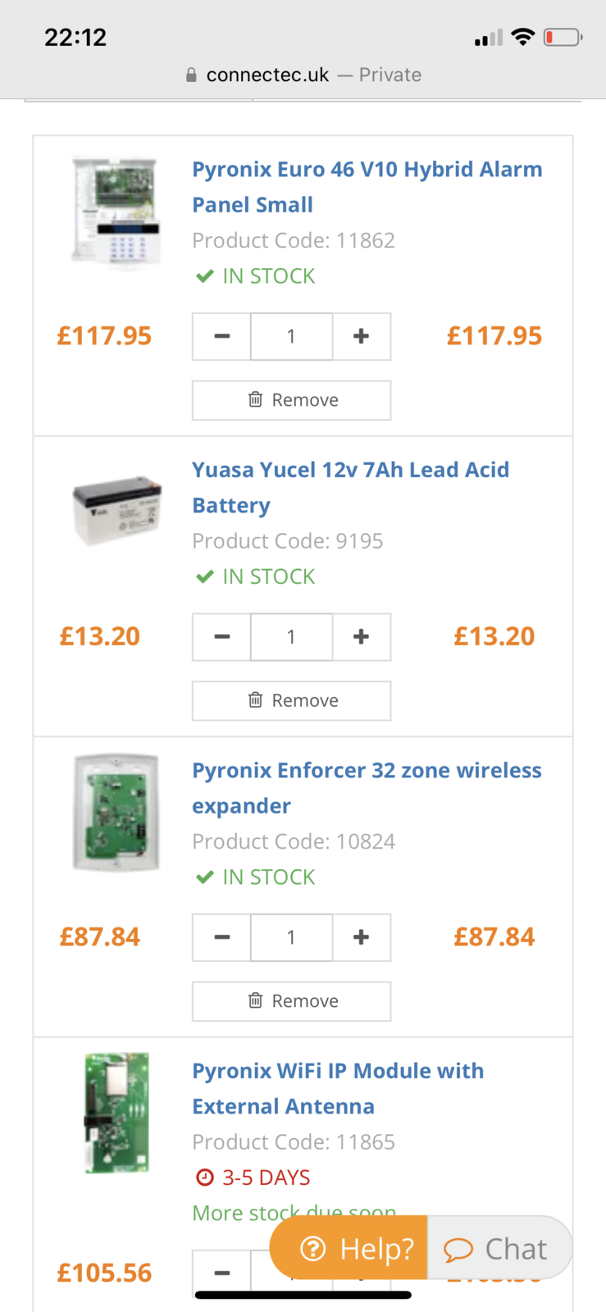The height and width of the screenshot is (1312, 606).
Task: Open Yuasa Yucel 12v 7Ah battery link
Action: (x=350, y=487)
